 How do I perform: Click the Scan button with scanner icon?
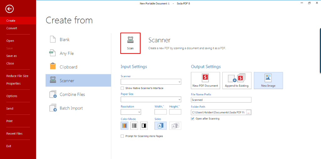(x=130, y=43)
